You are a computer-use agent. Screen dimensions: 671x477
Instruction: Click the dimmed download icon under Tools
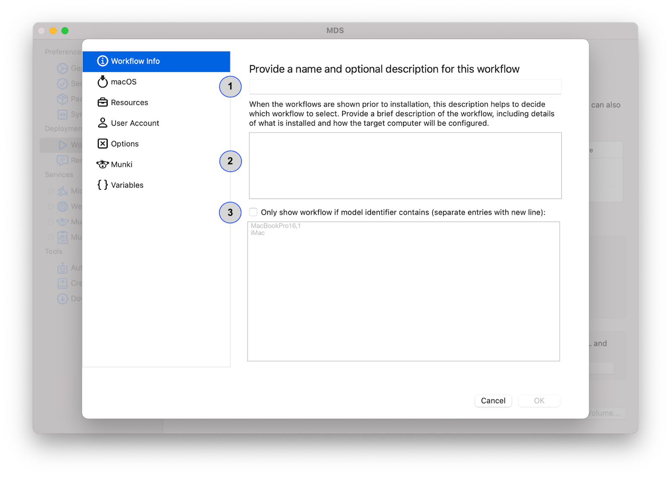coord(62,299)
